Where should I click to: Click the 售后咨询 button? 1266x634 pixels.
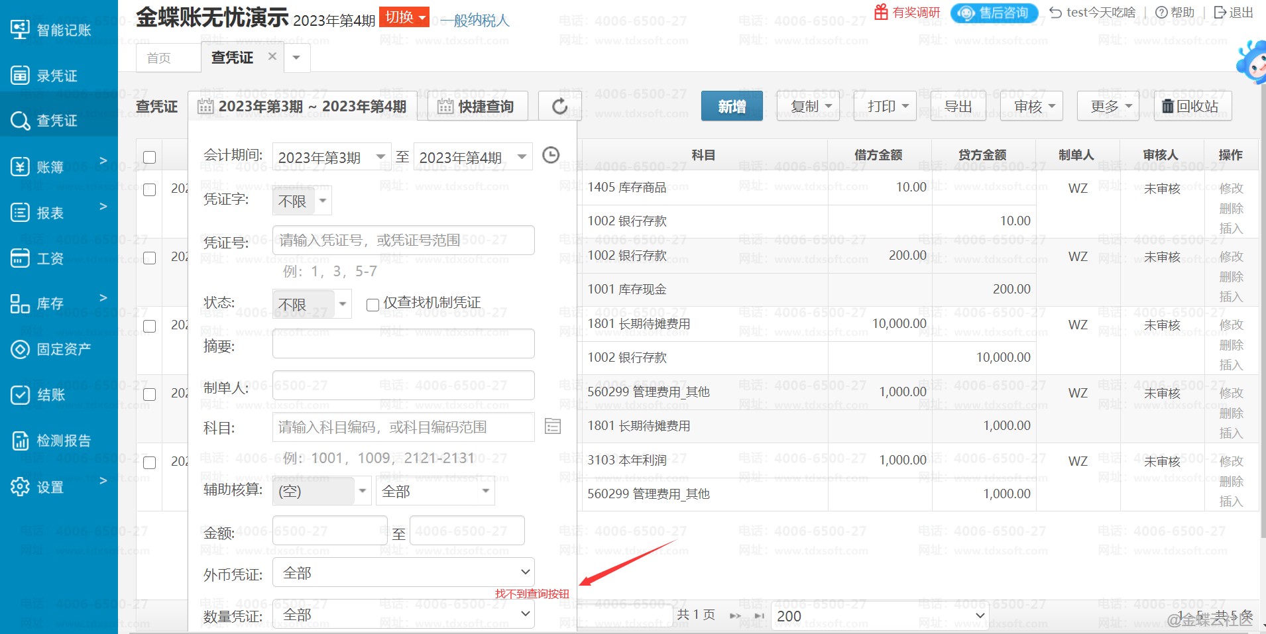pos(994,13)
